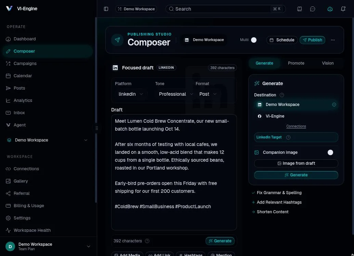Click the LINKEDIN tag badge

pos(166,68)
